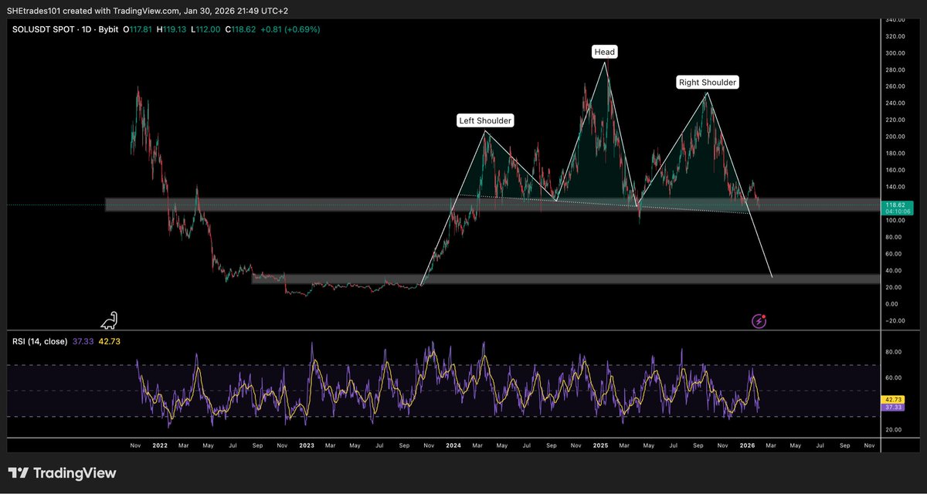This screenshot has height=494, width=927.
Task: Click the dinosaur icon at chart bottom left
Action: (x=110, y=320)
